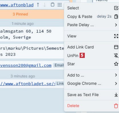The image size is (119, 113).
Task: Click the clipboard copy icon in toolbar
Action: (x=53, y=5)
